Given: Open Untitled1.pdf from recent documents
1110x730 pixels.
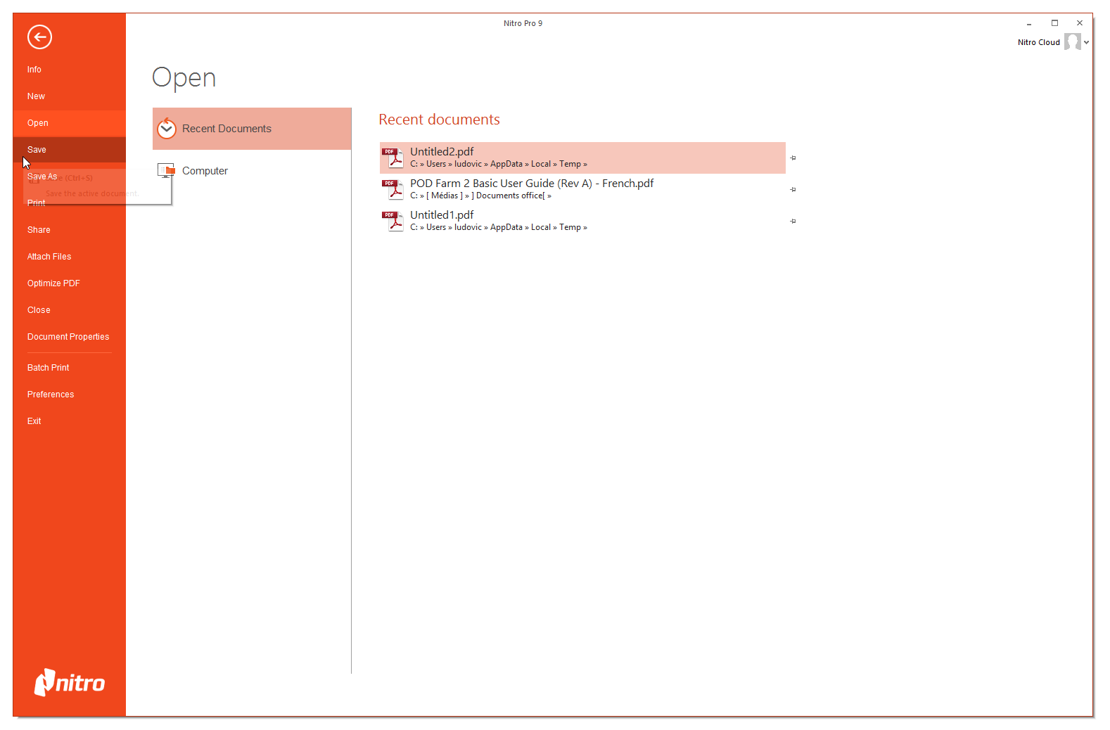Looking at the screenshot, I should point(582,221).
